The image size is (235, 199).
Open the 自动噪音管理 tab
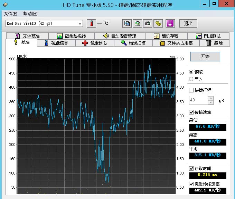coord(120,36)
